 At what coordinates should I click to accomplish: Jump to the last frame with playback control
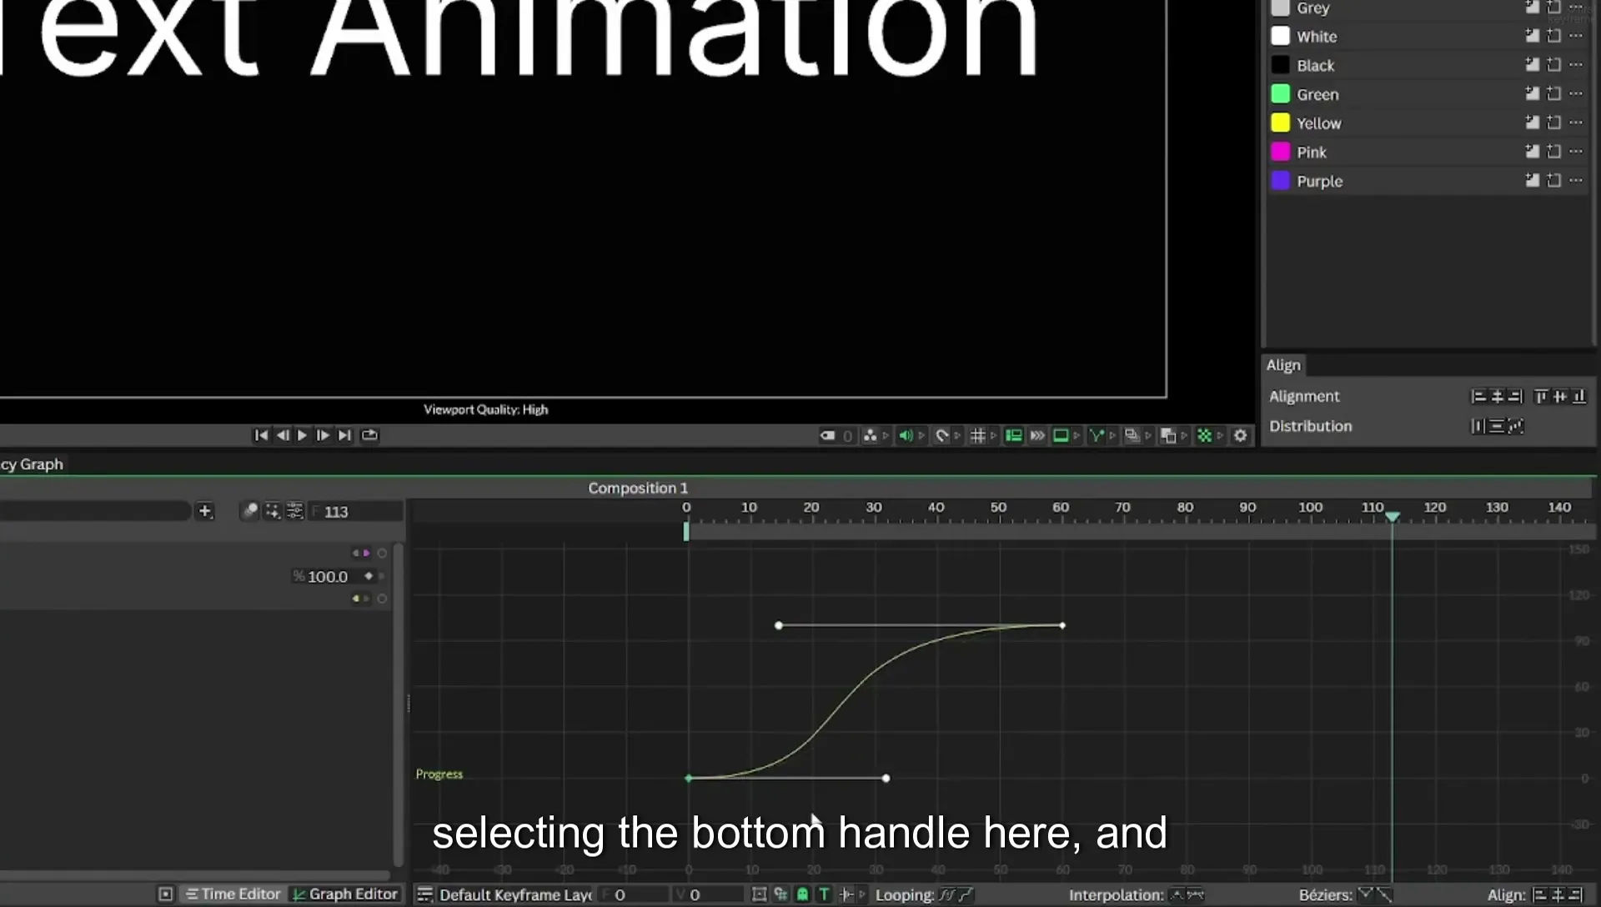[x=344, y=435]
